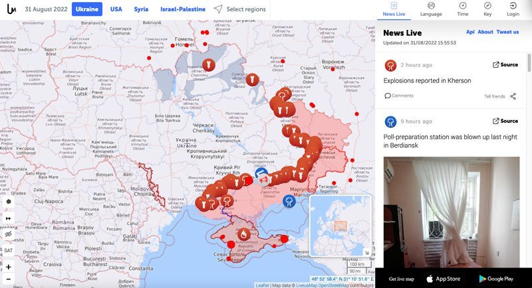Open the Liveuamap logo home
Viewport: 532px width, 288px height.
click(11, 9)
